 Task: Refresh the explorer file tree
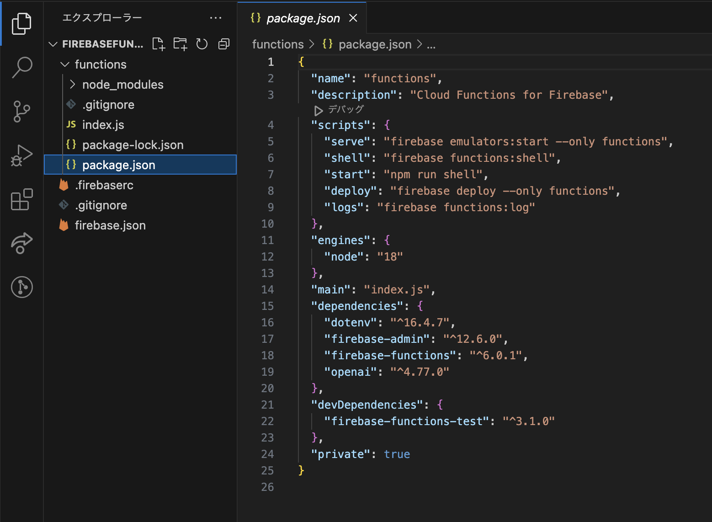point(202,44)
